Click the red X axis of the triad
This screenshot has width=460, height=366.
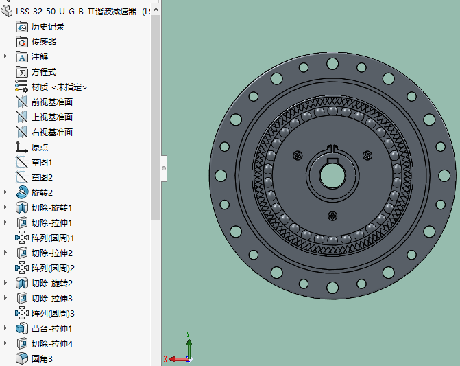pos(178,359)
